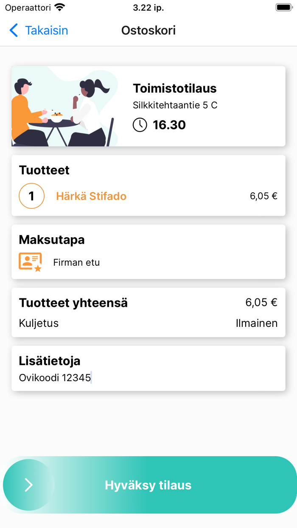The height and width of the screenshot is (528, 297).
Task: Open Toimistotilaus delivery details
Action: 175,88
